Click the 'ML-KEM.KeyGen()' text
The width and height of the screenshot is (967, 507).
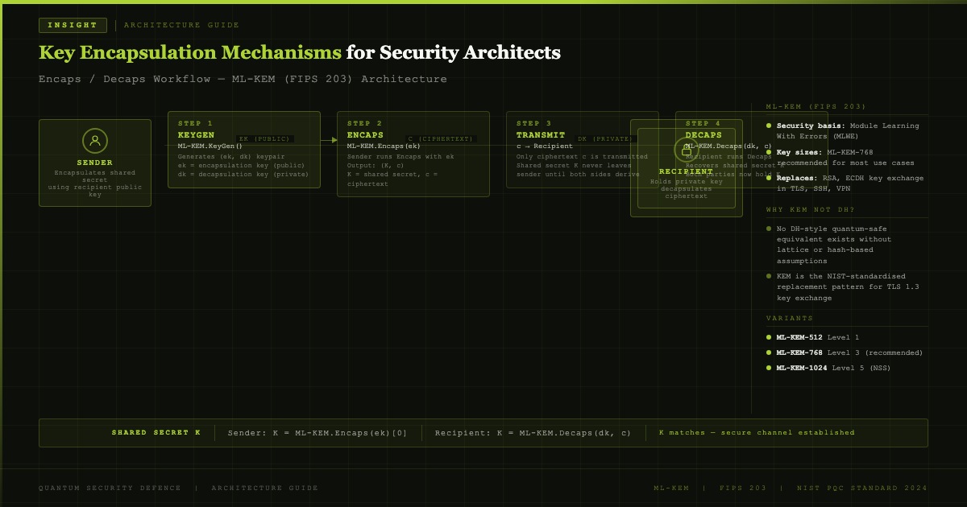point(210,146)
